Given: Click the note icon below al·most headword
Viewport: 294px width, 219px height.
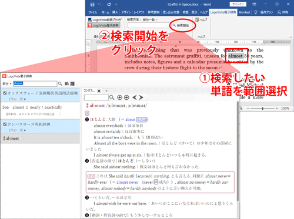Looking at the screenshot, I should tap(87, 113).
